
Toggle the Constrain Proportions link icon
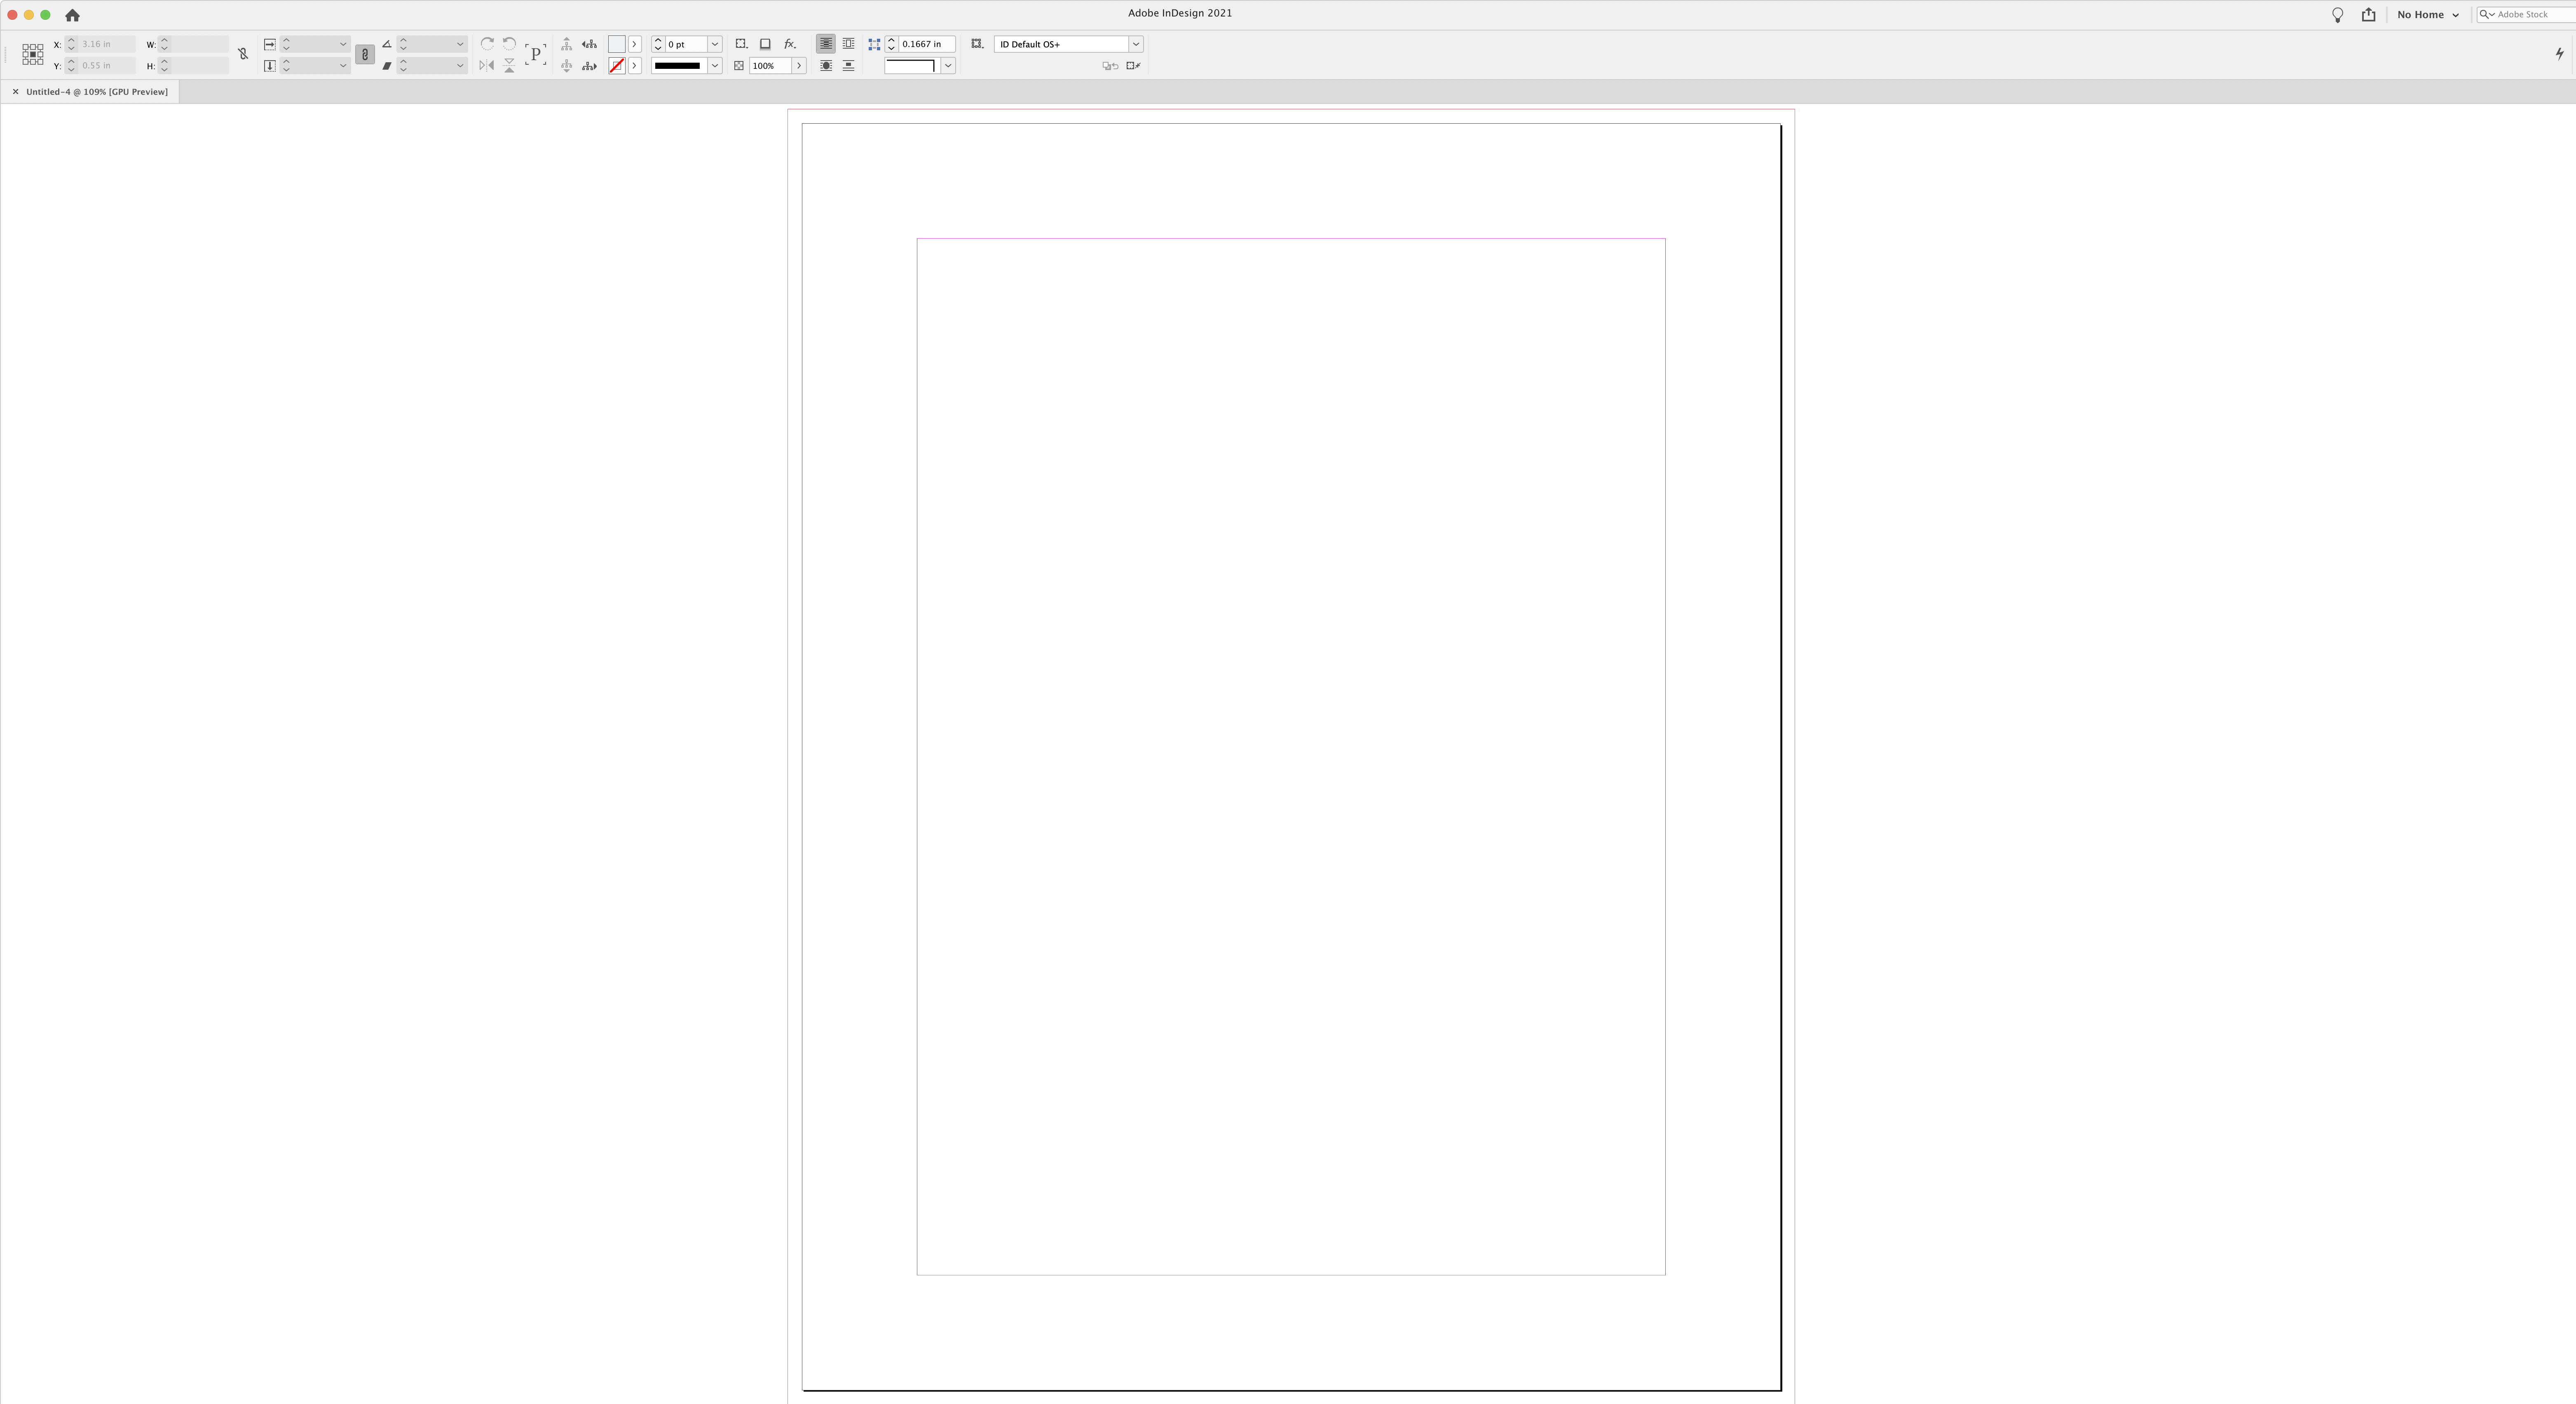(x=244, y=54)
